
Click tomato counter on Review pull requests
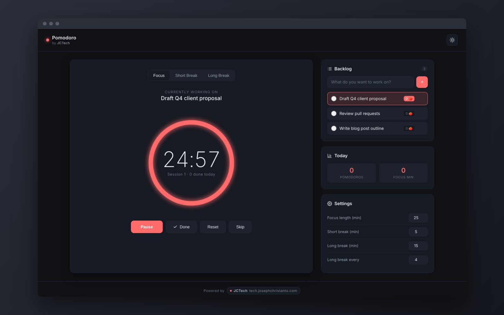pos(409,113)
